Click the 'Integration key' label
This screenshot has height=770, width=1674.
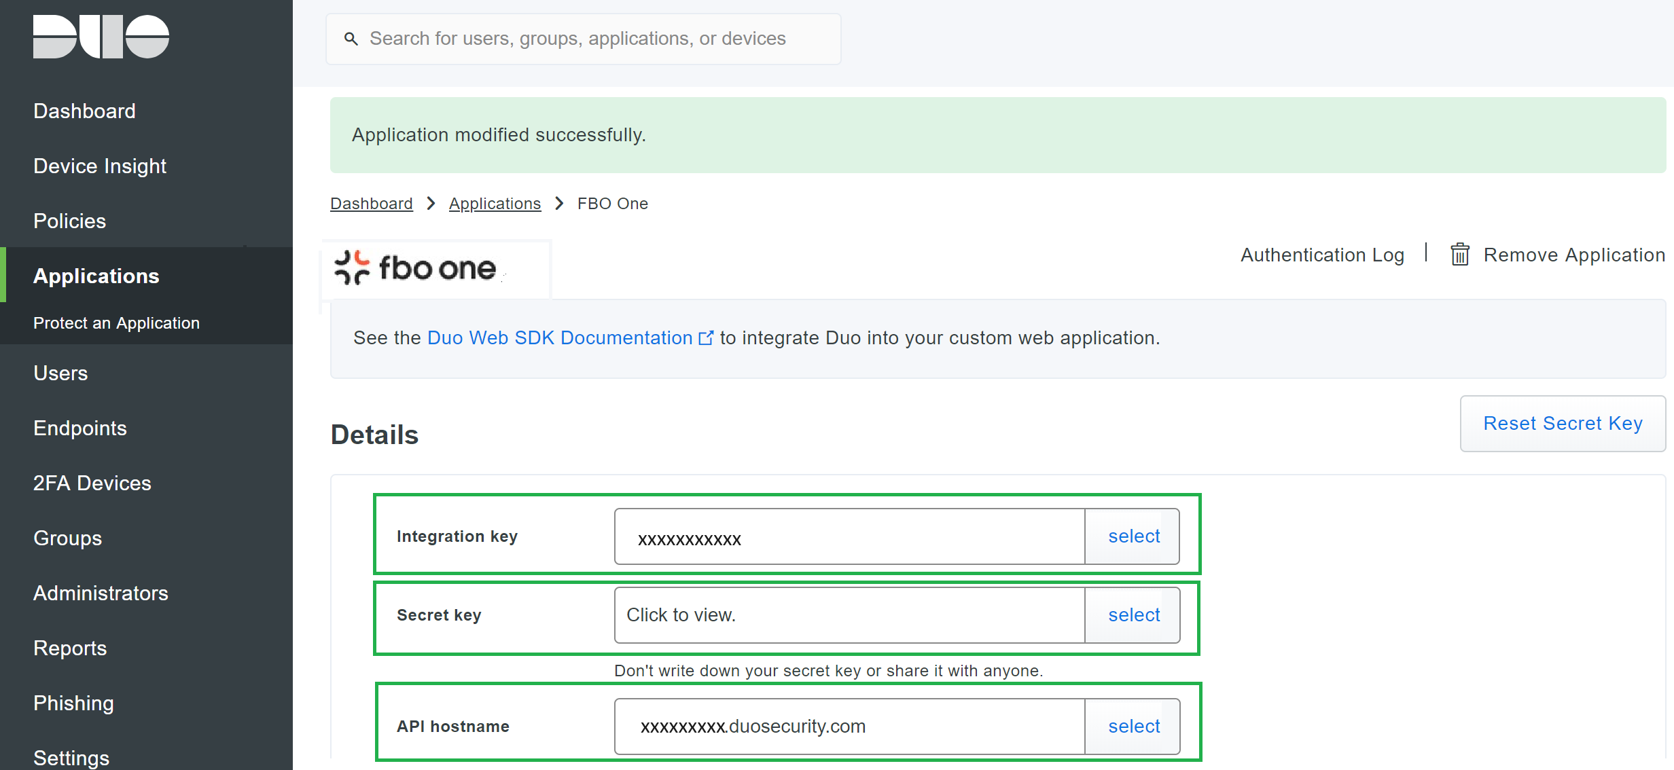click(x=457, y=536)
